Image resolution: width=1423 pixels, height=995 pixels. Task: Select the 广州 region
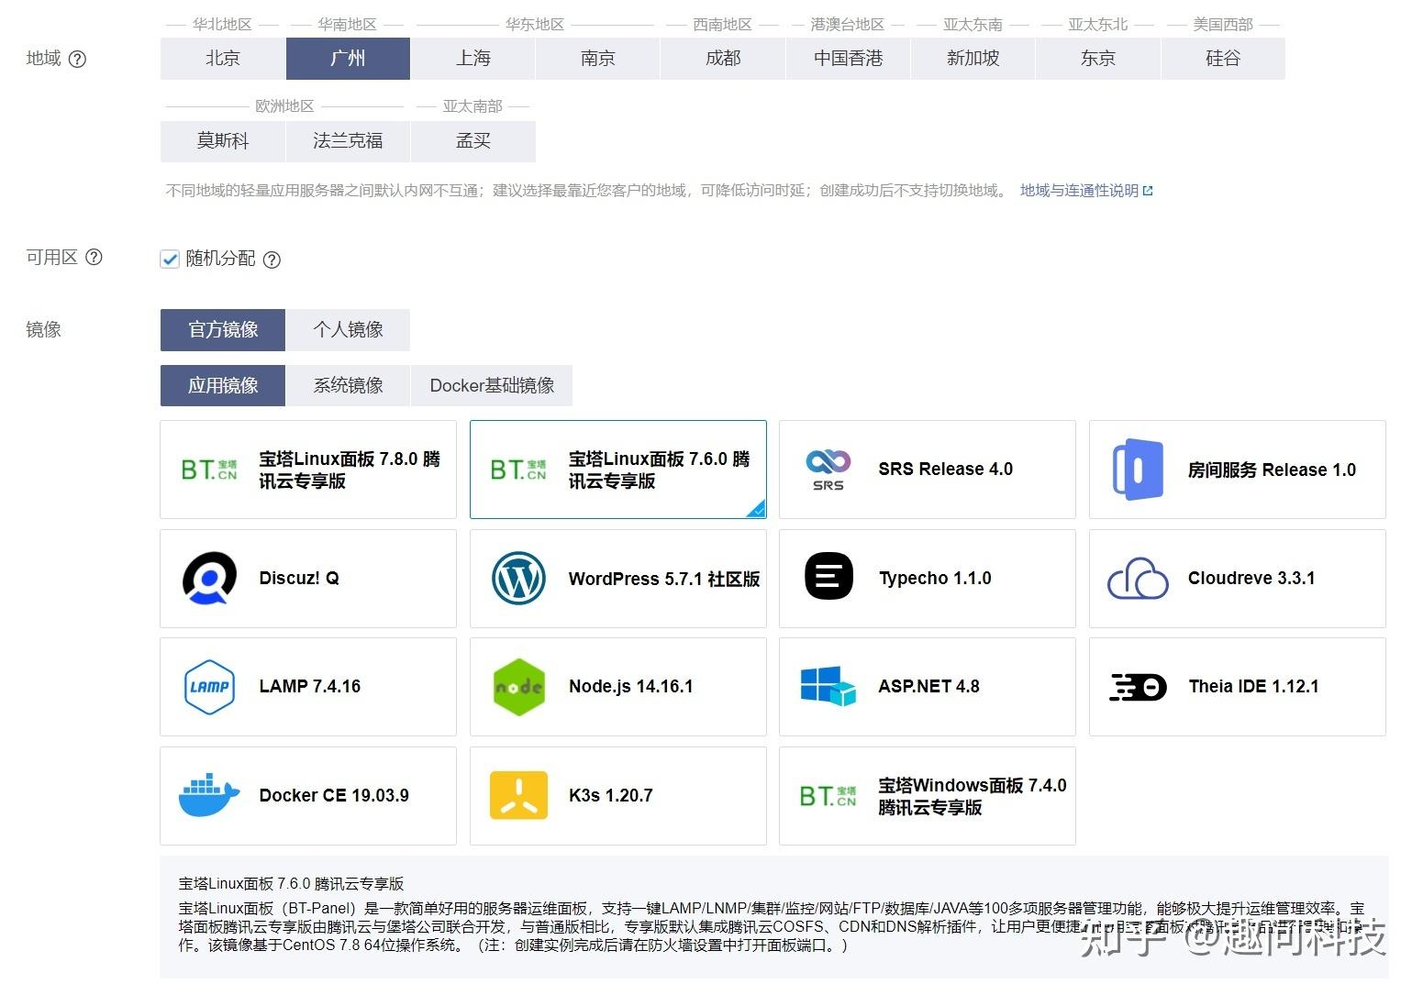[348, 59]
